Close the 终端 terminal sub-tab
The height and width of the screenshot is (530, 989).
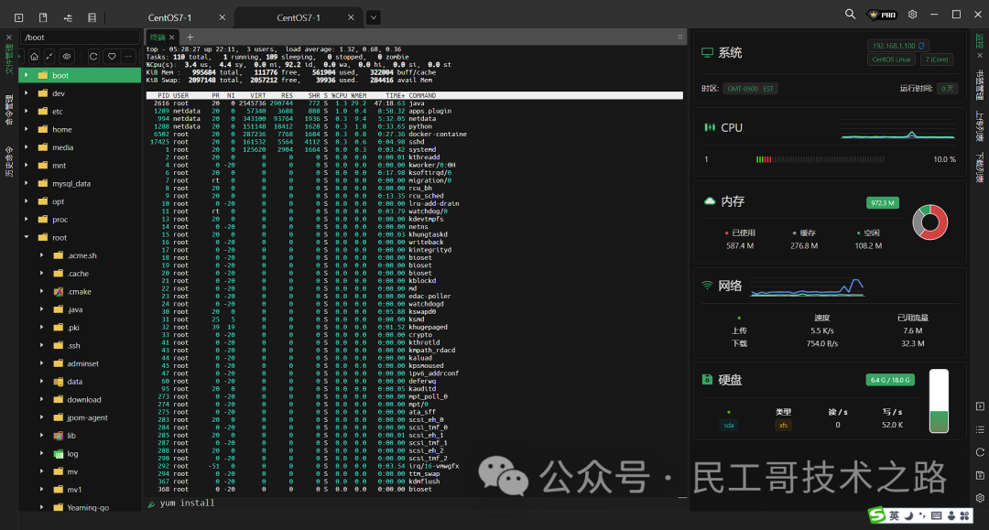click(171, 38)
